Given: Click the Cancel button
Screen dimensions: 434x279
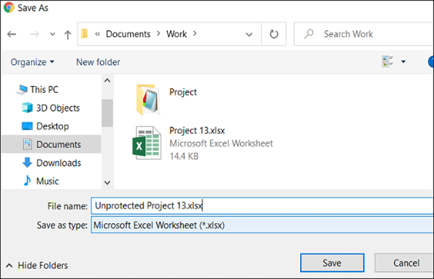Looking at the screenshot, I should [405, 263].
